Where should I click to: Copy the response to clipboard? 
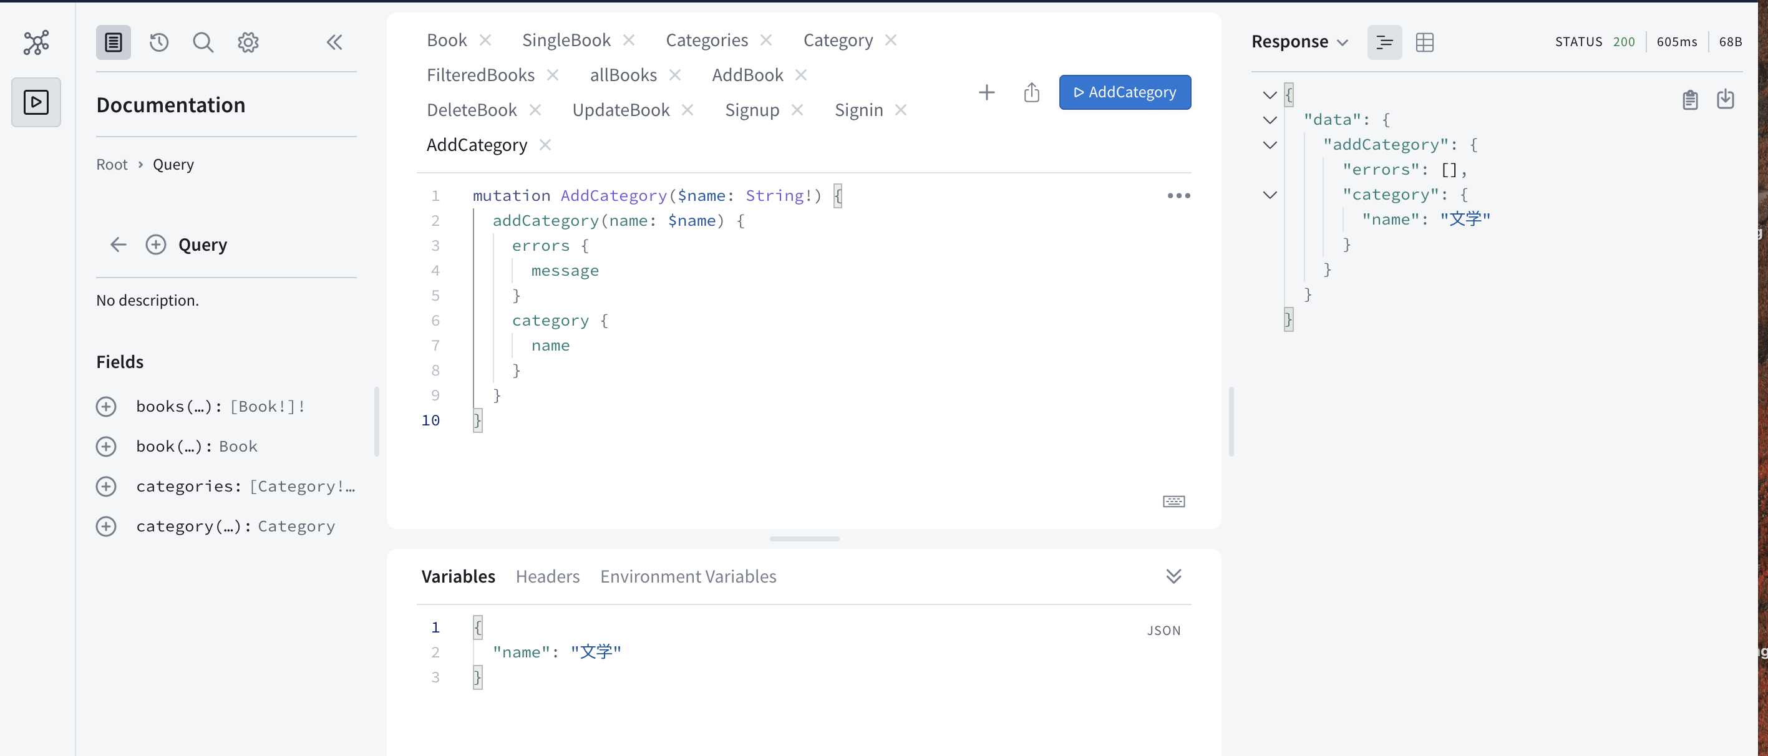click(1690, 99)
